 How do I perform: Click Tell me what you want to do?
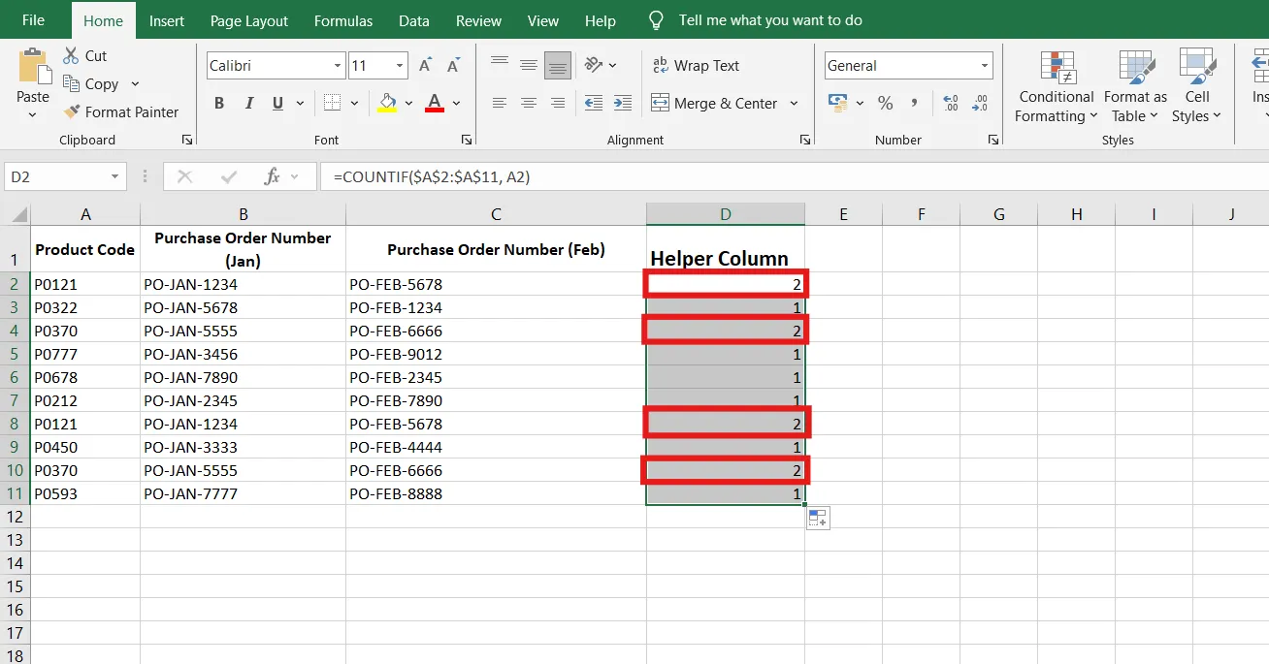pyautogui.click(x=770, y=20)
